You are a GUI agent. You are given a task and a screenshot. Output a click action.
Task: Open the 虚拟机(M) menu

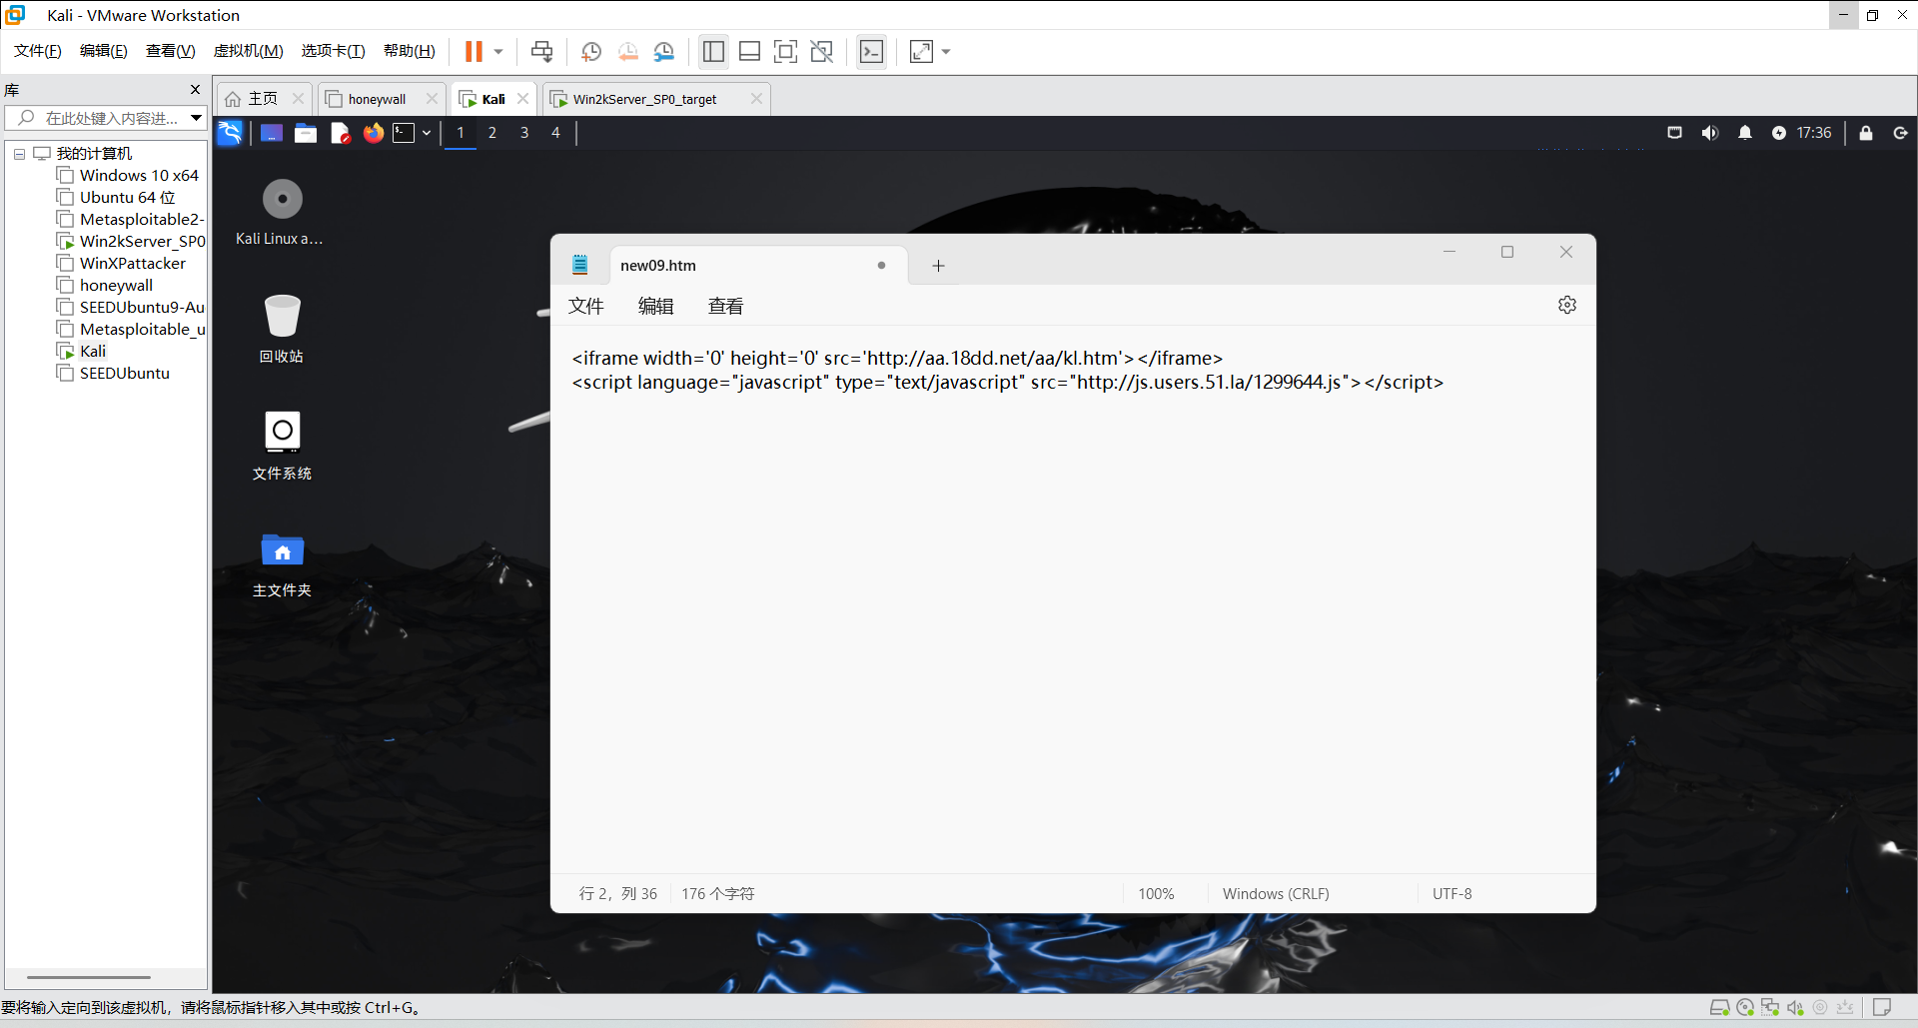pyautogui.click(x=249, y=51)
